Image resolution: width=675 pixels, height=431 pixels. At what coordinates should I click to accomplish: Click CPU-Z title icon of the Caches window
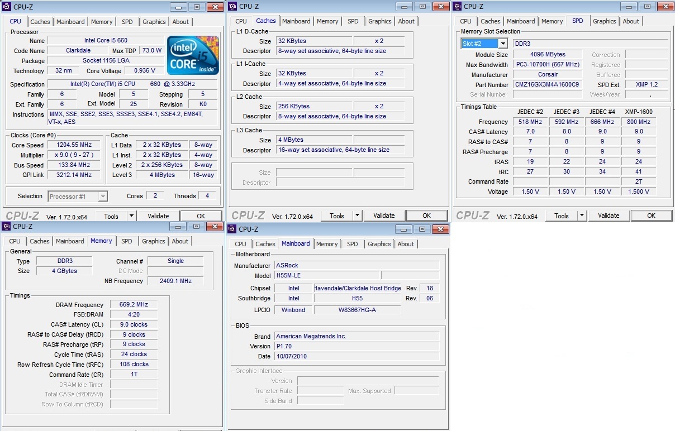click(x=232, y=7)
